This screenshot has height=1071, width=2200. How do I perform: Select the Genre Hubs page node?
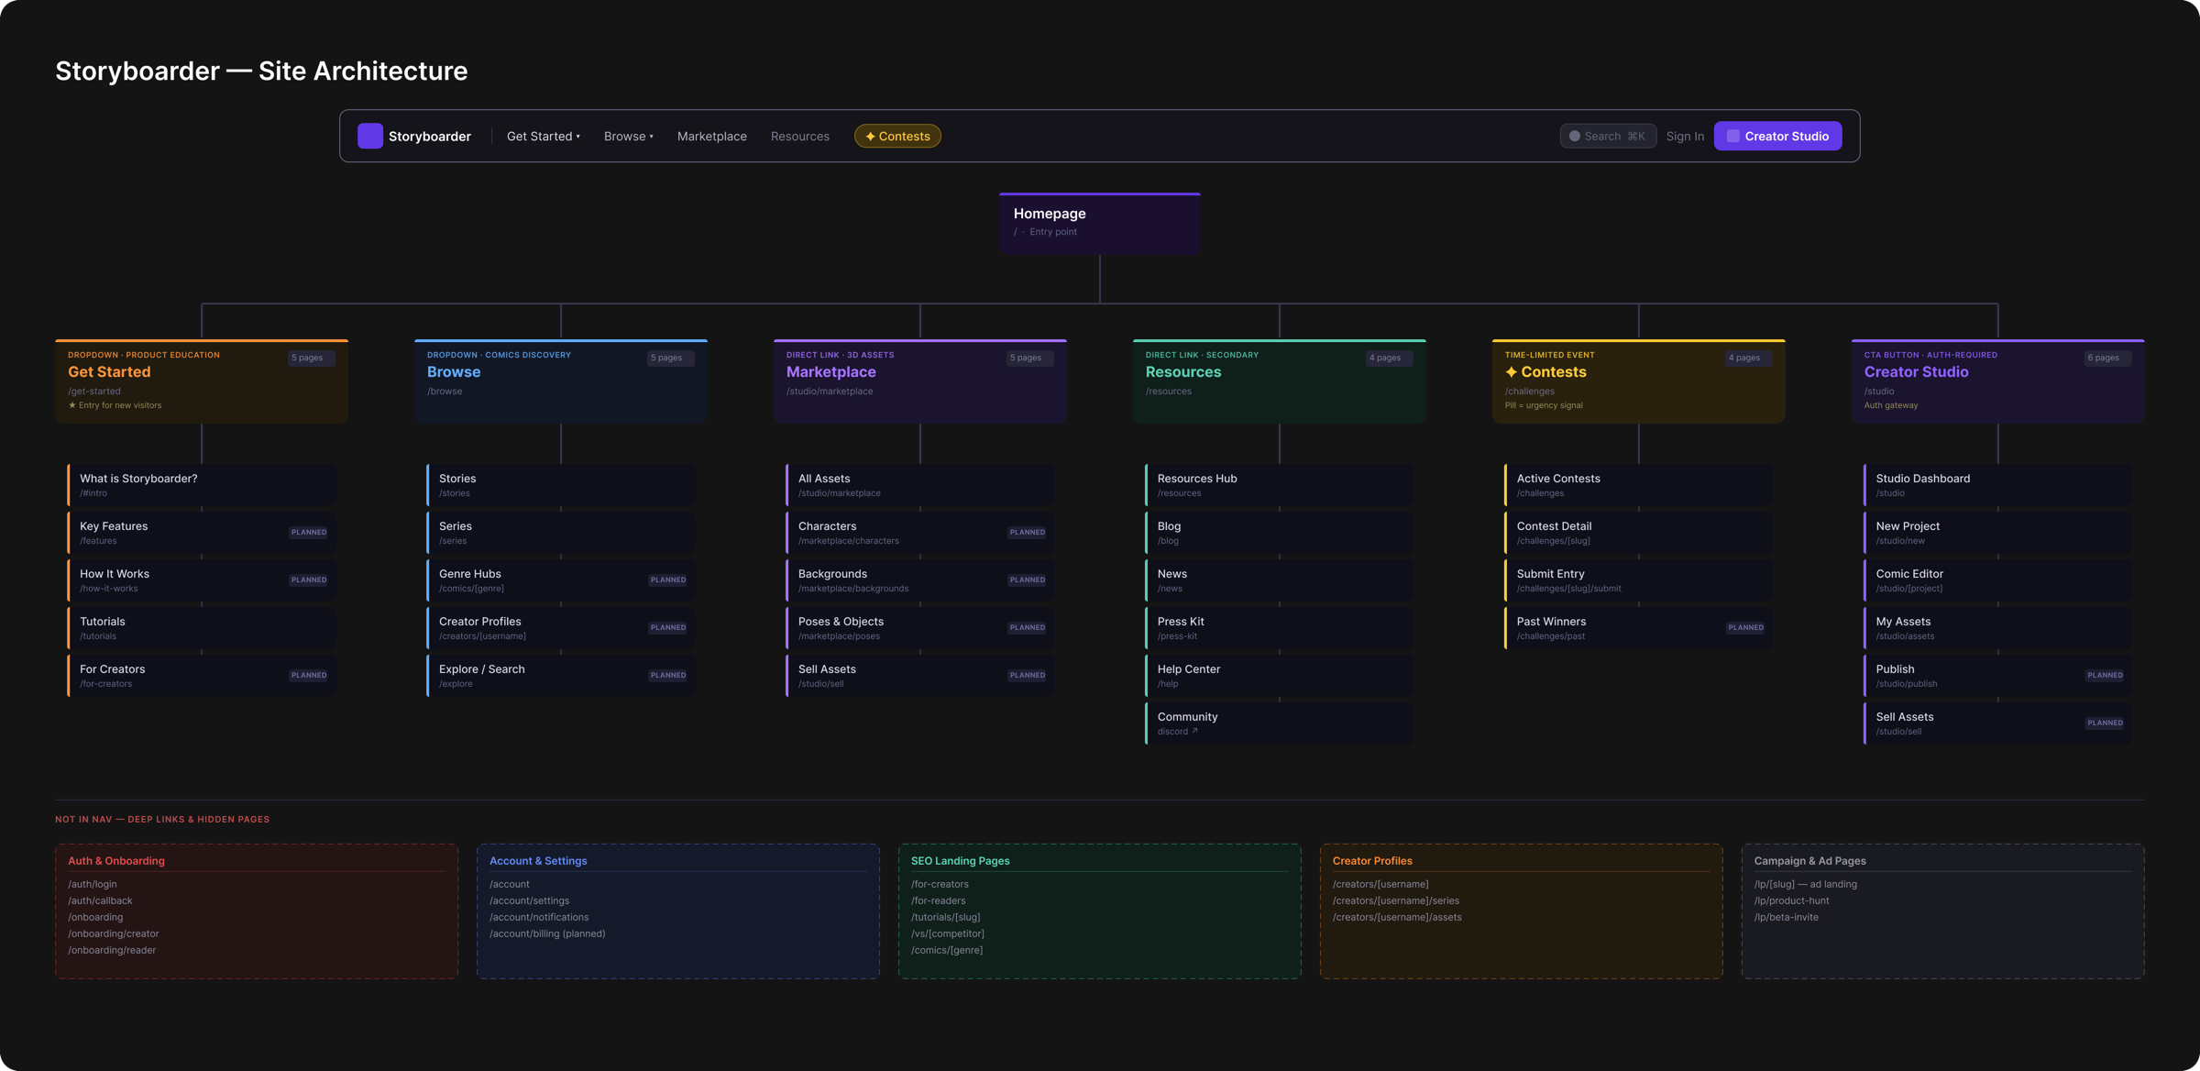coord(561,580)
